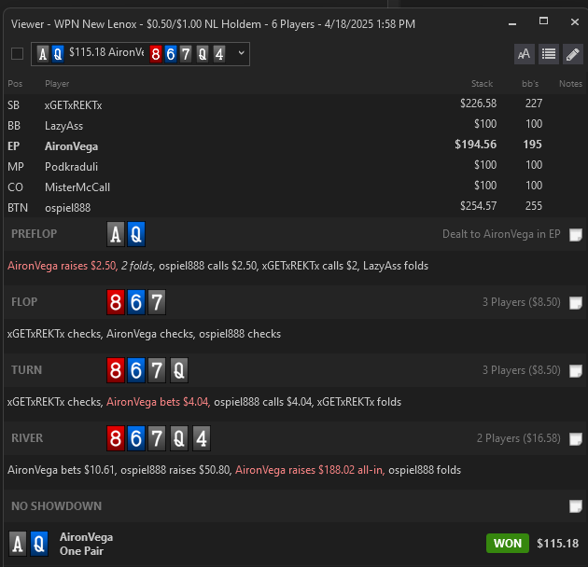Click the Queen card in TURN row
This screenshot has height=567, width=588.
coord(179,370)
